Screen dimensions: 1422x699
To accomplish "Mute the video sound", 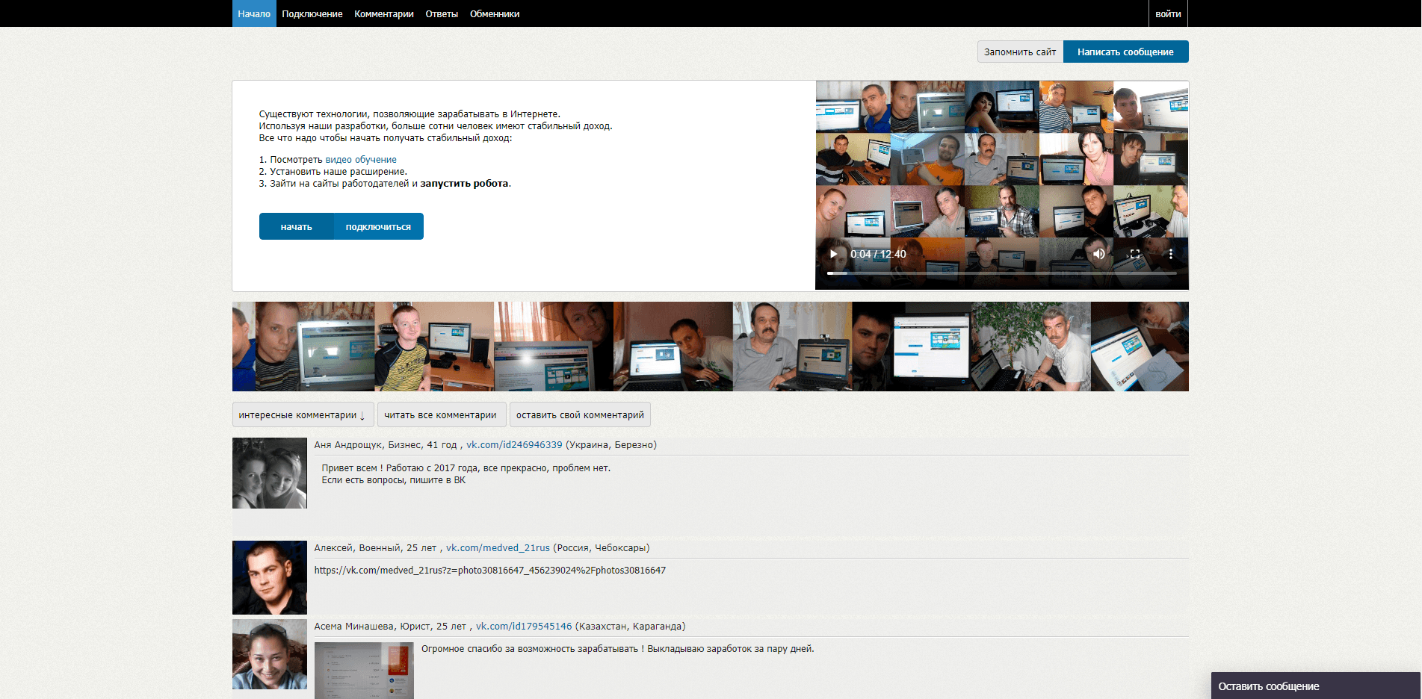I will pyautogui.click(x=1098, y=254).
